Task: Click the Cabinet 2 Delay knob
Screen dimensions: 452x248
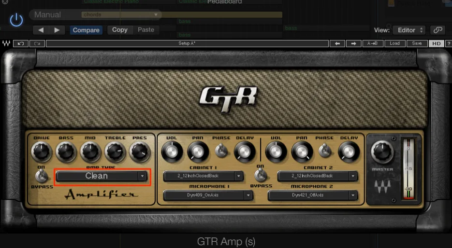Action: point(349,152)
